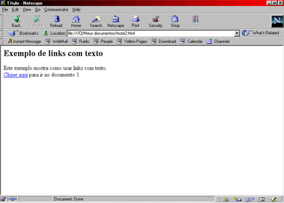Go back with the Back button
284x203 pixels.
pyautogui.click(x=17, y=21)
